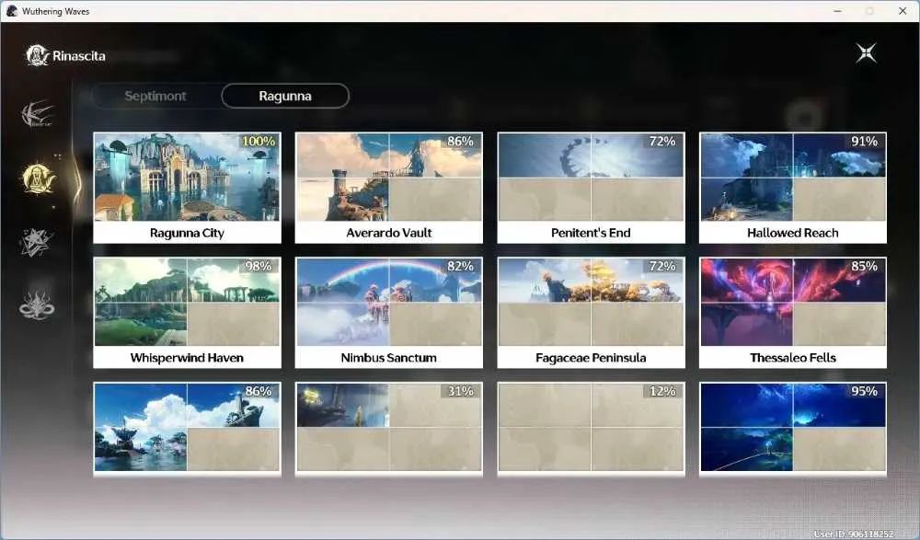The image size is (920, 540).
Task: Click the 82% label on Nimbus Sanctum
Action: click(x=460, y=266)
